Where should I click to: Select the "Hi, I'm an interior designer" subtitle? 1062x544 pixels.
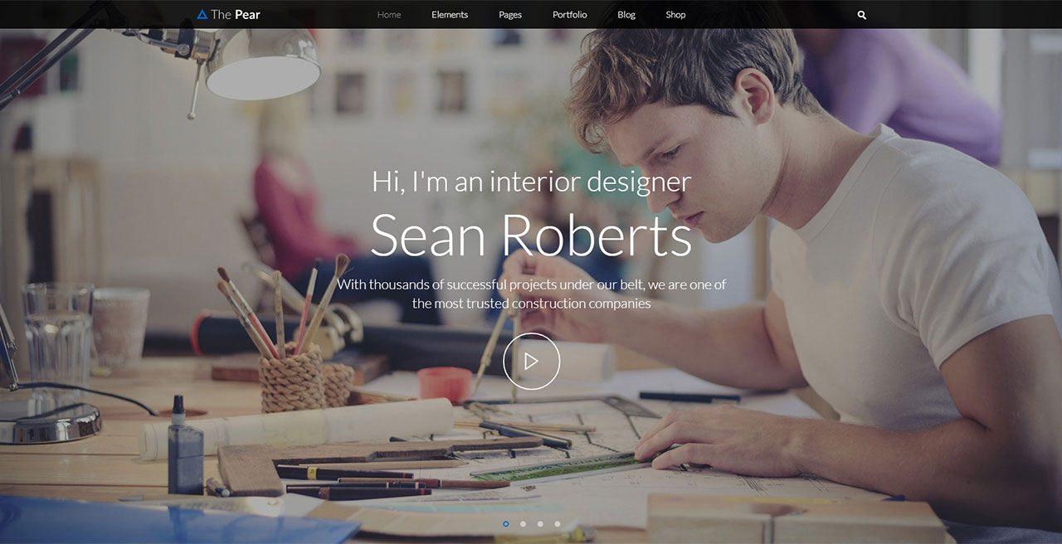click(x=531, y=182)
